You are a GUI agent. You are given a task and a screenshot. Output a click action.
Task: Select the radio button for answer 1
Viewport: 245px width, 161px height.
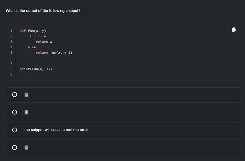coord(15,112)
